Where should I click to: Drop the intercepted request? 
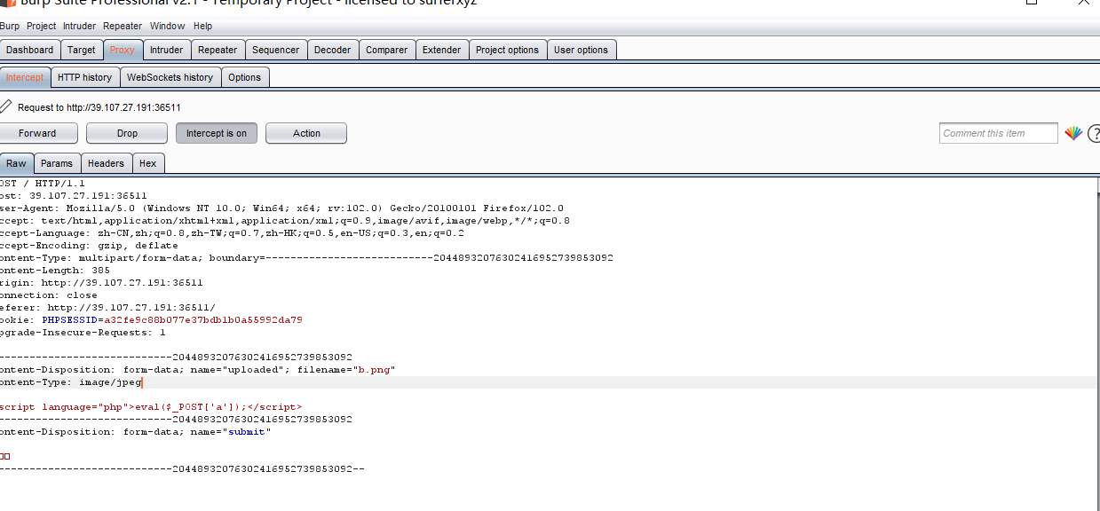pyautogui.click(x=127, y=133)
